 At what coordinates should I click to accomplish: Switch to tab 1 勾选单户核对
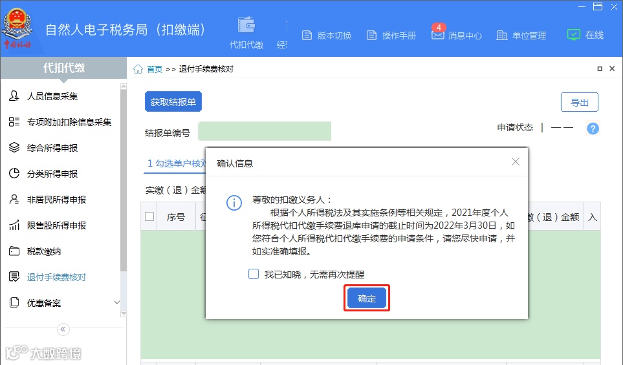[x=177, y=163]
